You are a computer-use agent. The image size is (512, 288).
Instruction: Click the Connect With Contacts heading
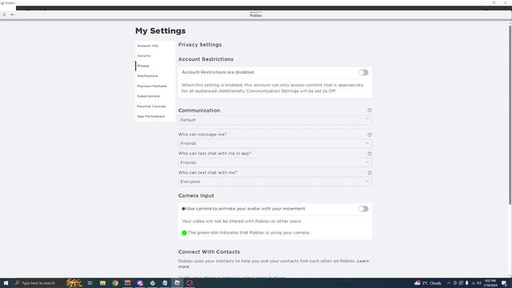pos(209,252)
